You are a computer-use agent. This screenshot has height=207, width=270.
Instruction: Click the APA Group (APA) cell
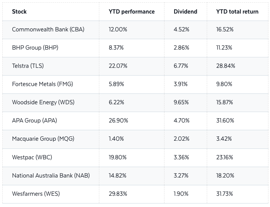(35, 121)
